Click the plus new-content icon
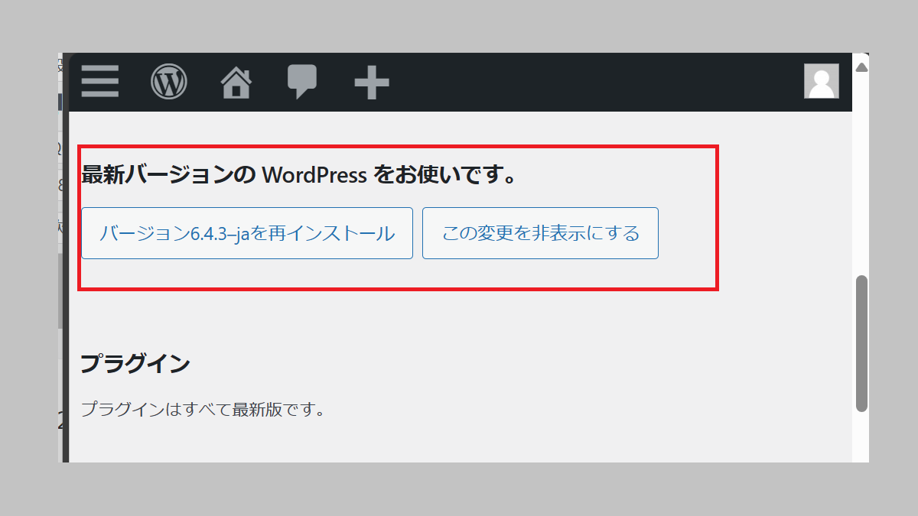This screenshot has width=918, height=516. (x=372, y=82)
